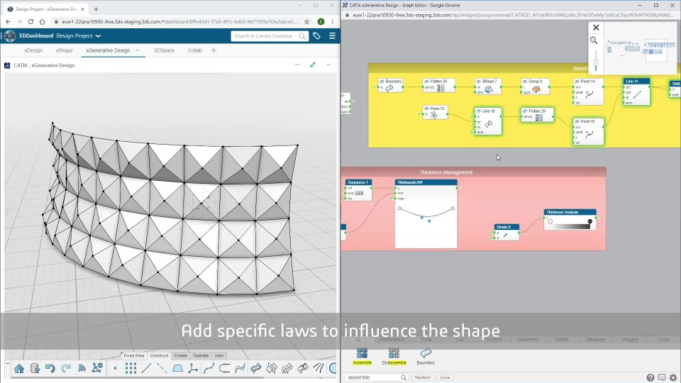Bookmark this page with the star
Viewport: 681px width, 383px height.
[306, 21]
